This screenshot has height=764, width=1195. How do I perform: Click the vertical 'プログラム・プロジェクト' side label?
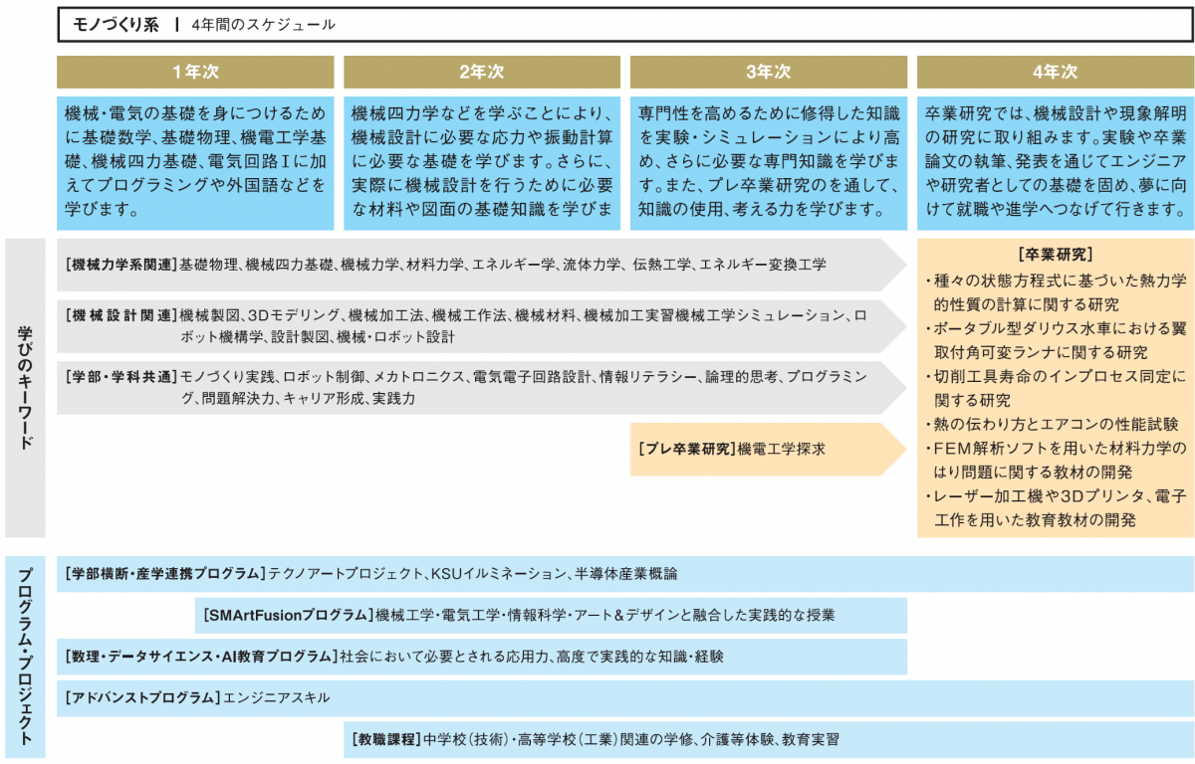click(x=26, y=658)
